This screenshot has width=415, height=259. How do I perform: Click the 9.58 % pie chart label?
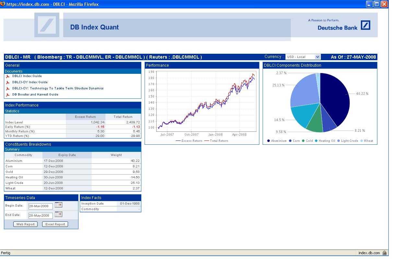click(x=281, y=132)
